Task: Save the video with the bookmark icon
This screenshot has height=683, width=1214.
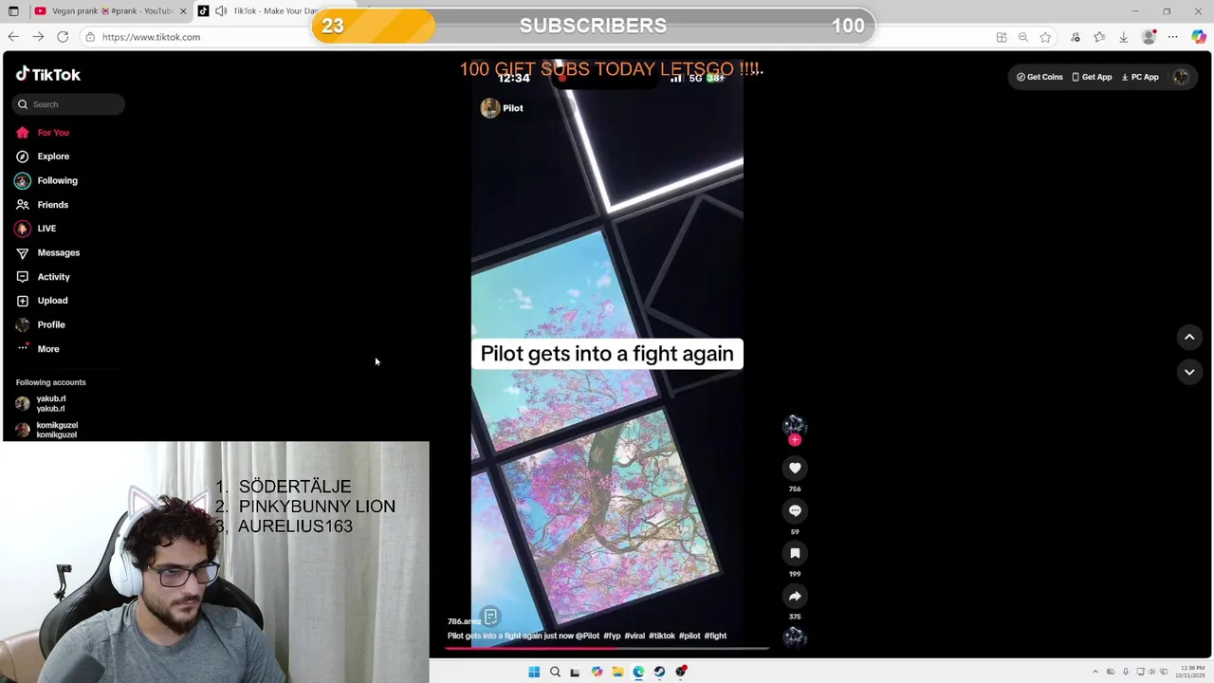Action: tap(795, 553)
